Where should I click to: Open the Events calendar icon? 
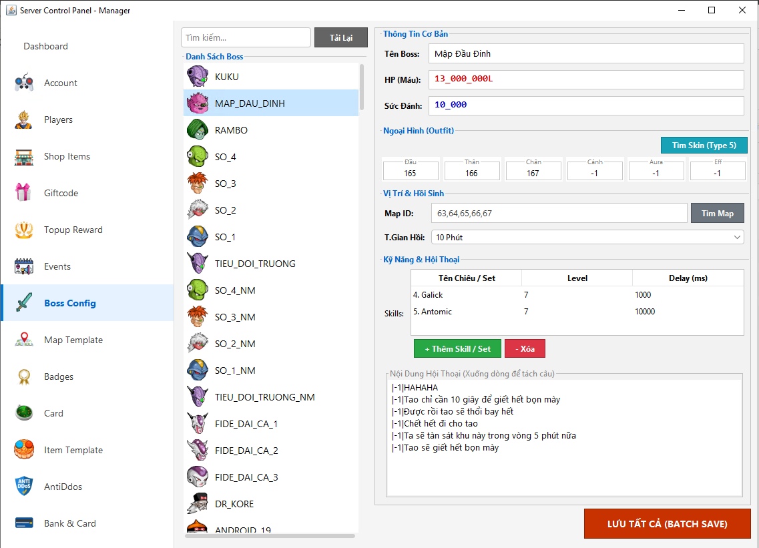(x=24, y=266)
